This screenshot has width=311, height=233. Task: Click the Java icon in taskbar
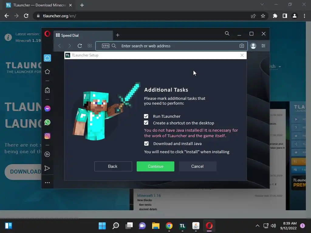(196, 226)
